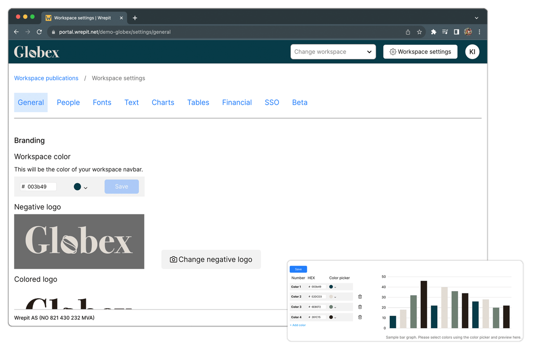Screen dimensions: 537x355
Task: Edit the Color 1 HEX field 003b49
Action: (x=317, y=287)
